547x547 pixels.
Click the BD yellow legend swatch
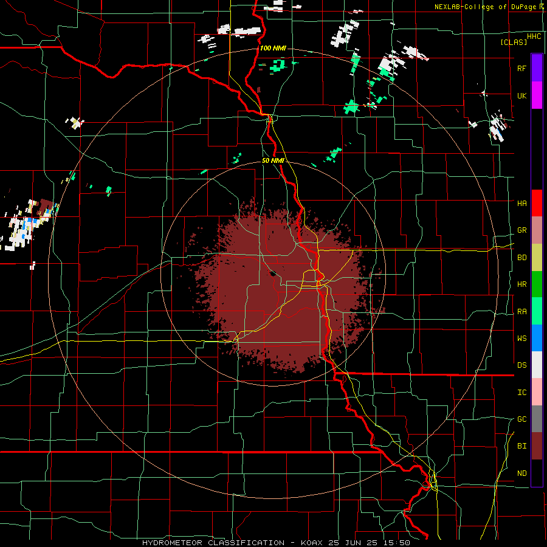coord(537,258)
